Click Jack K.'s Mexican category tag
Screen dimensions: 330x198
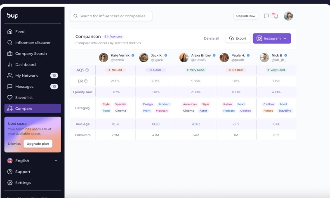pyautogui.click(x=162, y=111)
